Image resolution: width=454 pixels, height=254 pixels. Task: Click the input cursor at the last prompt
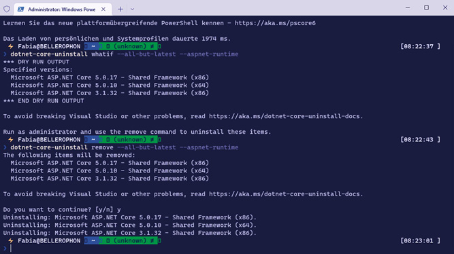click(x=11, y=248)
